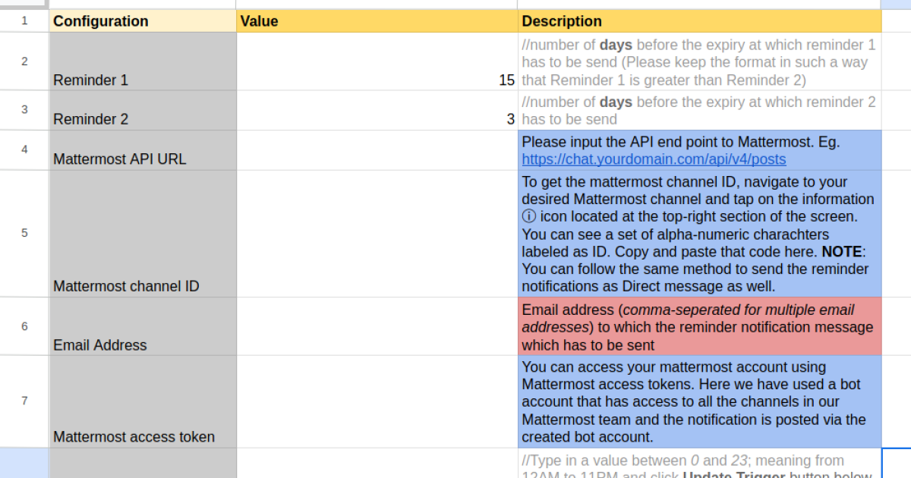
Task: Select the entire row 2 via its header
Action: click(24, 62)
